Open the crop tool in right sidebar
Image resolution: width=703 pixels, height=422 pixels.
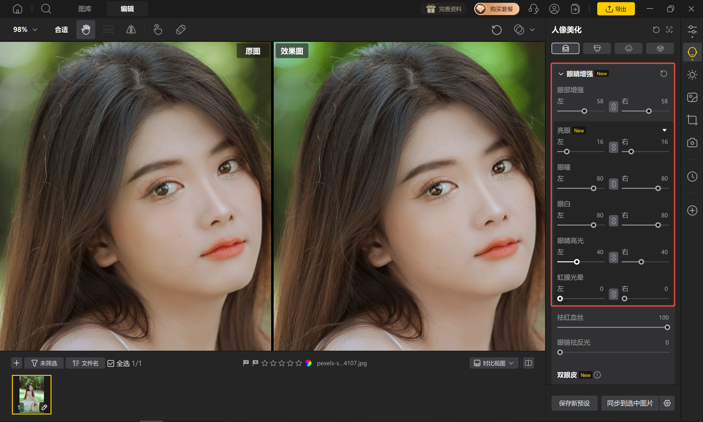[x=692, y=120]
